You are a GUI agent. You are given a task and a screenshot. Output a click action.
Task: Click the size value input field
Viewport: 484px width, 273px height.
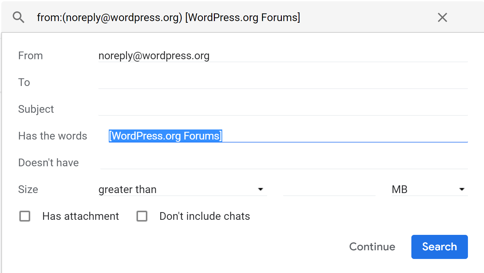(329, 189)
